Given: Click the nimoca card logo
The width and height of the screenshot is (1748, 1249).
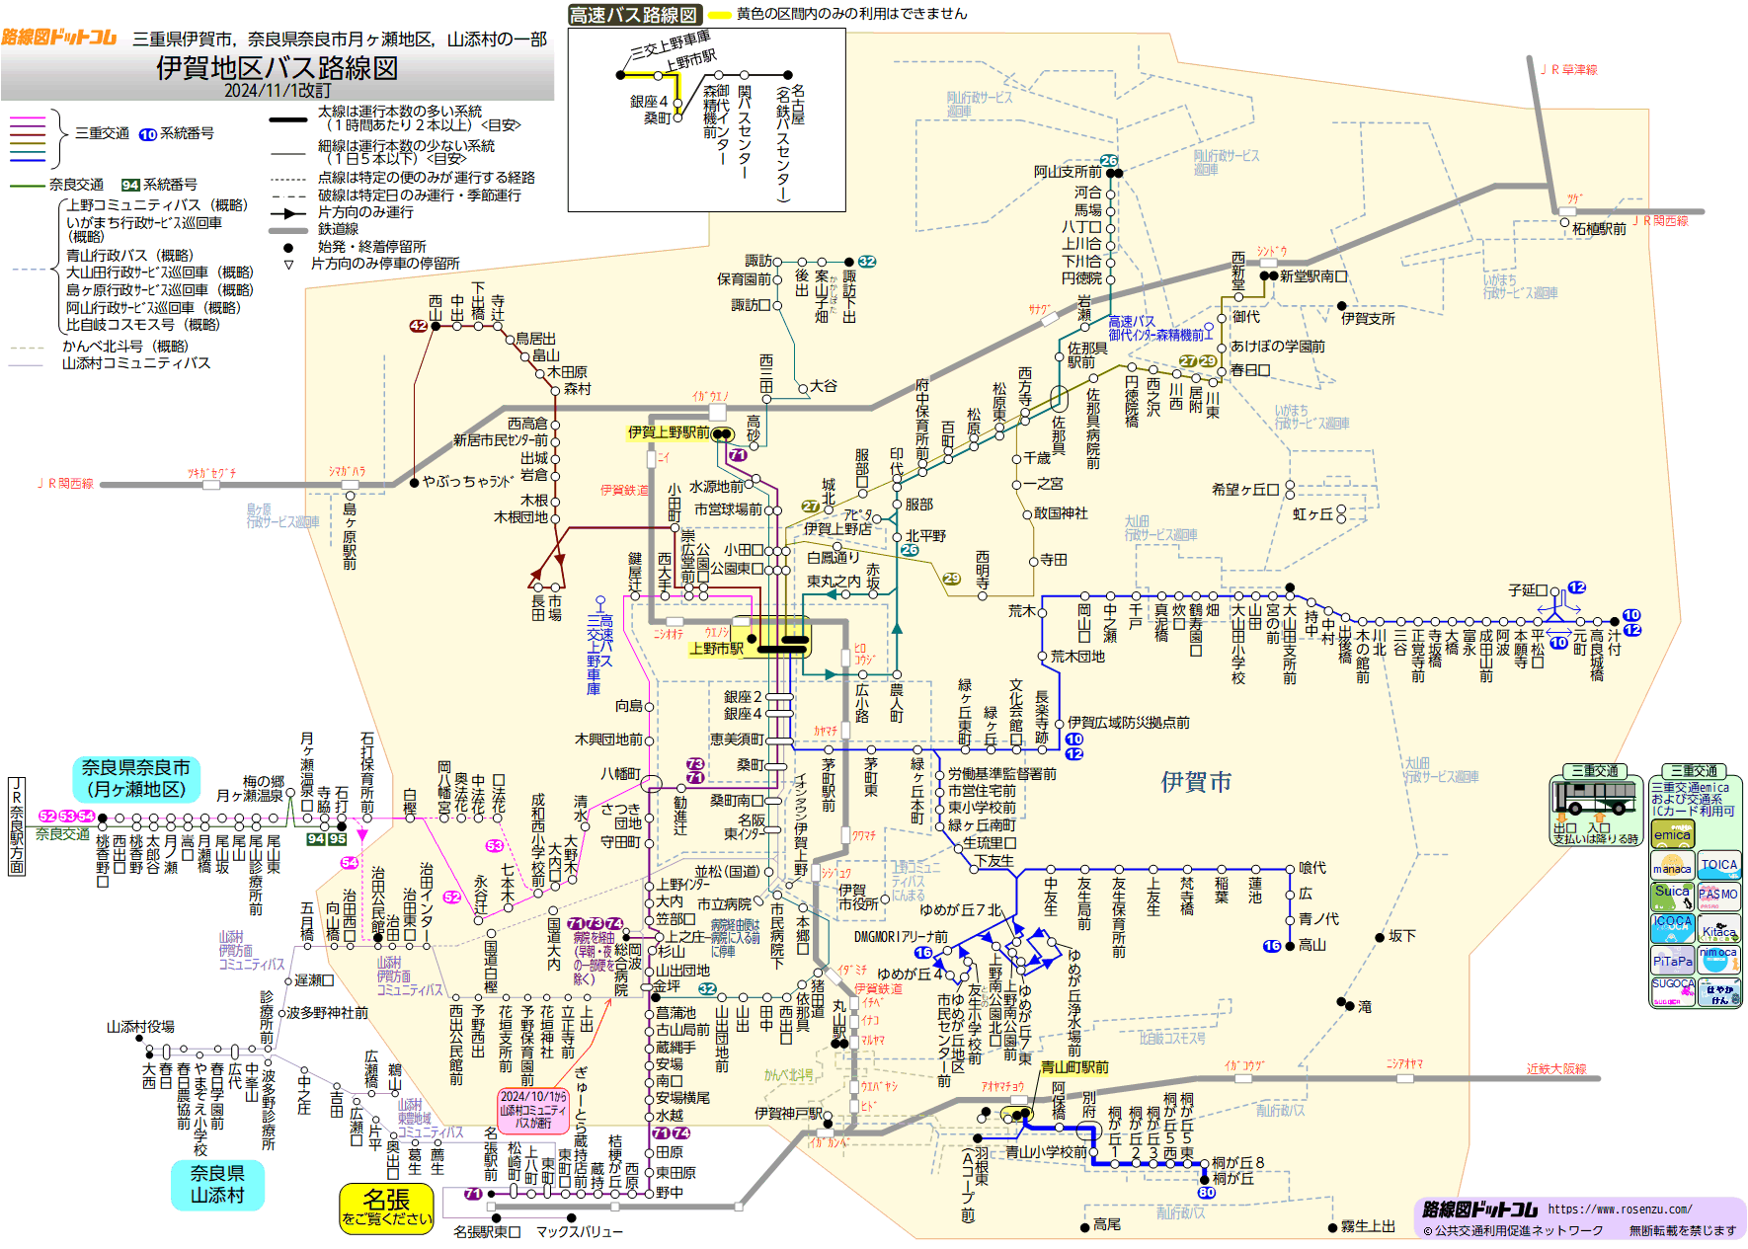Looking at the screenshot, I should [1718, 960].
